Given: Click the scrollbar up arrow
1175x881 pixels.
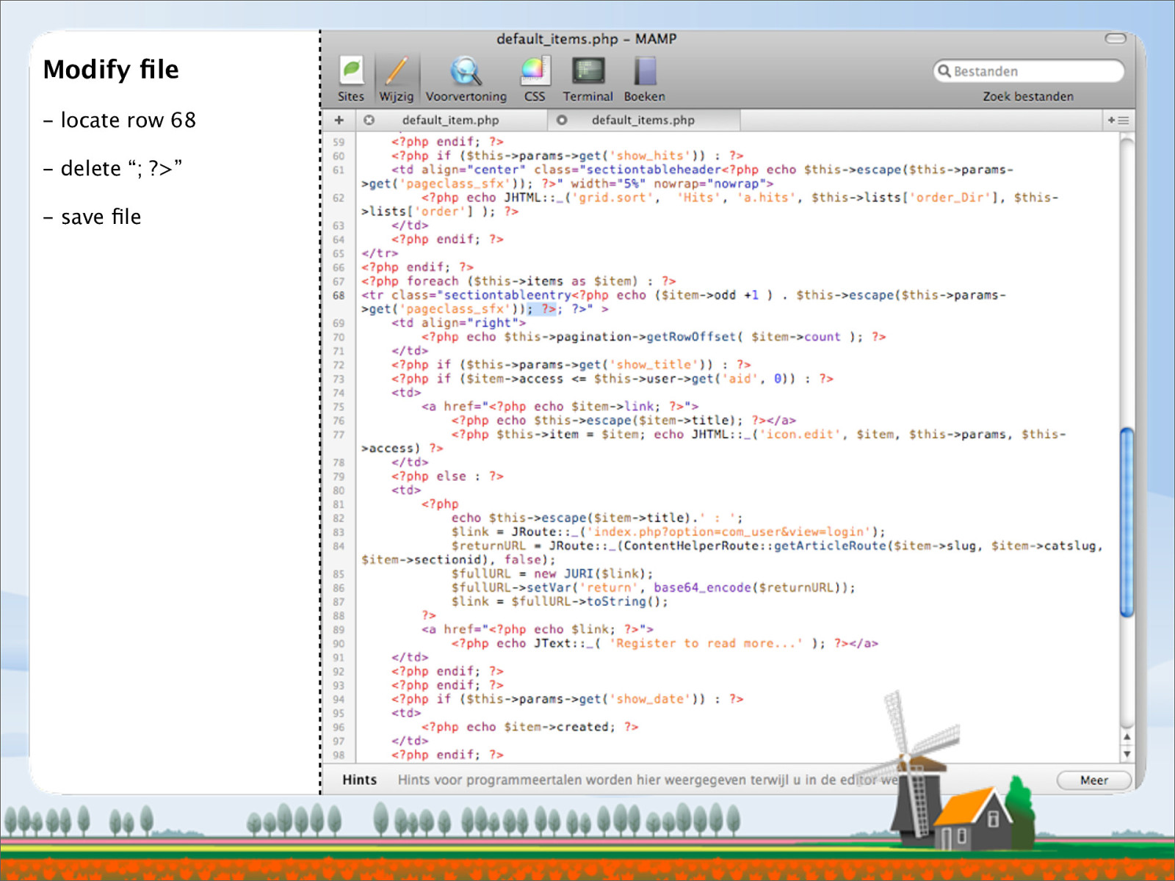Looking at the screenshot, I should pyautogui.click(x=1127, y=737).
